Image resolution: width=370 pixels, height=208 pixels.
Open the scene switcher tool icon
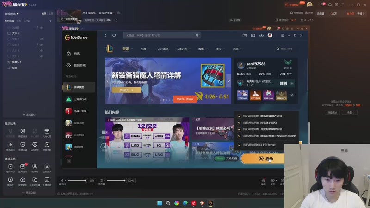click(x=35, y=180)
